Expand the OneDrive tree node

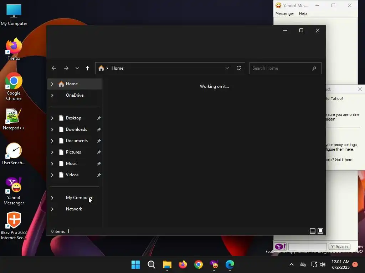pos(52,95)
